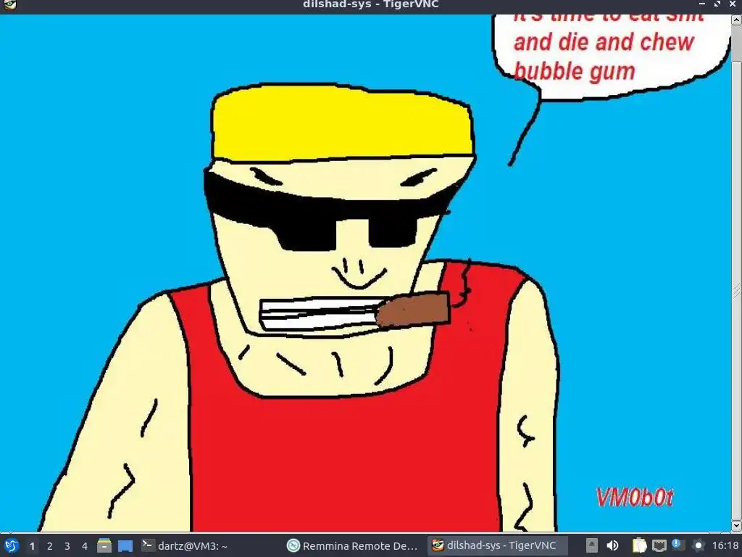Close the TigerVNC window
The image size is (742, 557).
[733, 4]
